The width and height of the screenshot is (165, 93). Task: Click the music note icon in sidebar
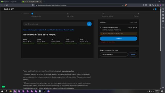pos(163,24)
